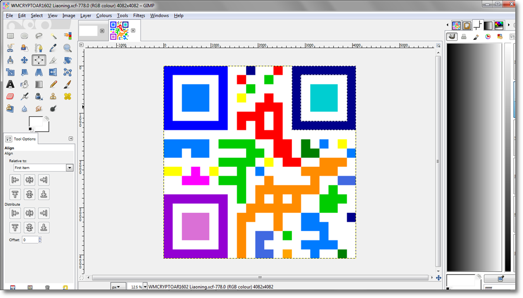Click the foreground colour swatch in toolbox
This screenshot has height=298, width=523.
[x=36, y=122]
